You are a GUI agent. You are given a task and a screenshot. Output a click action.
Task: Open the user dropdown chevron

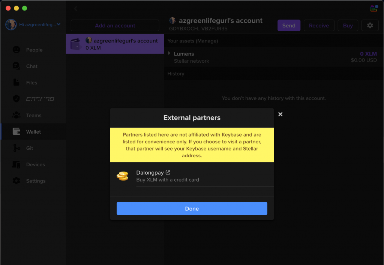pyautogui.click(x=58, y=24)
